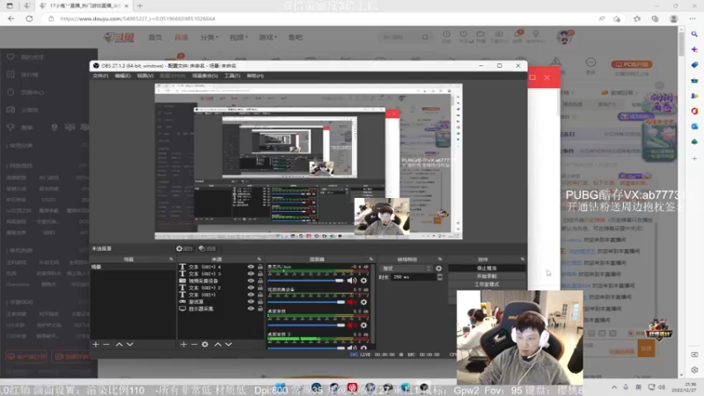Open gear settings for 麦克风/Aux mixer channel
This screenshot has height=396, width=704.
tap(363, 281)
